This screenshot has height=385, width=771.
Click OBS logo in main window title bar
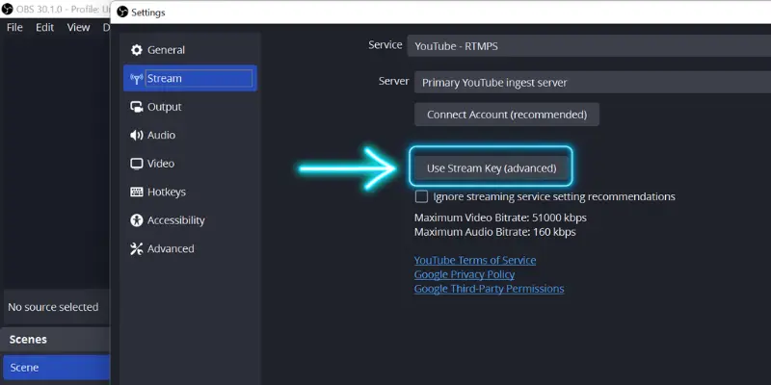(8, 9)
